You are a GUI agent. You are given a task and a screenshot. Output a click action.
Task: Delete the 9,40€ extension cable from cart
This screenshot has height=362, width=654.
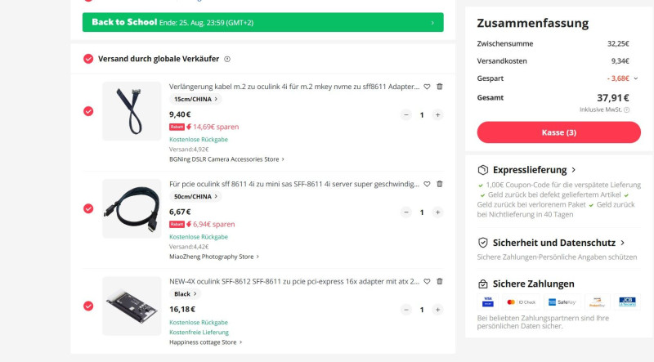coord(439,86)
